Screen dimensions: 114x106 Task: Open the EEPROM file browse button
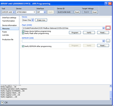108,41
